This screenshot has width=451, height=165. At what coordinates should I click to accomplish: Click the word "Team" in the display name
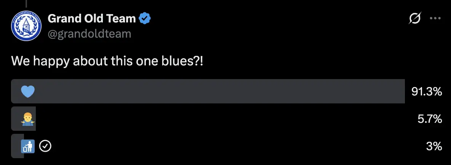tap(122, 18)
